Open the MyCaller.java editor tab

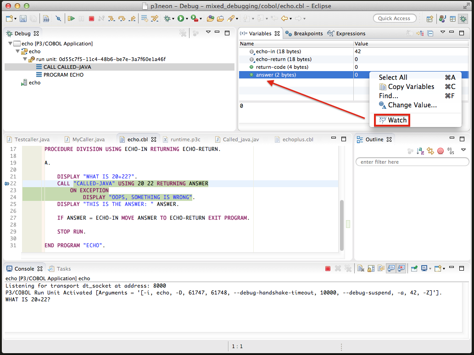(84, 139)
